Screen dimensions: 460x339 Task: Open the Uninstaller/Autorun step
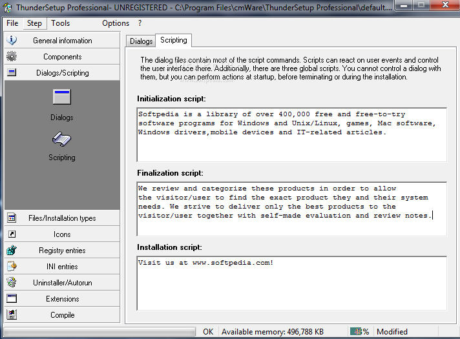(62, 282)
